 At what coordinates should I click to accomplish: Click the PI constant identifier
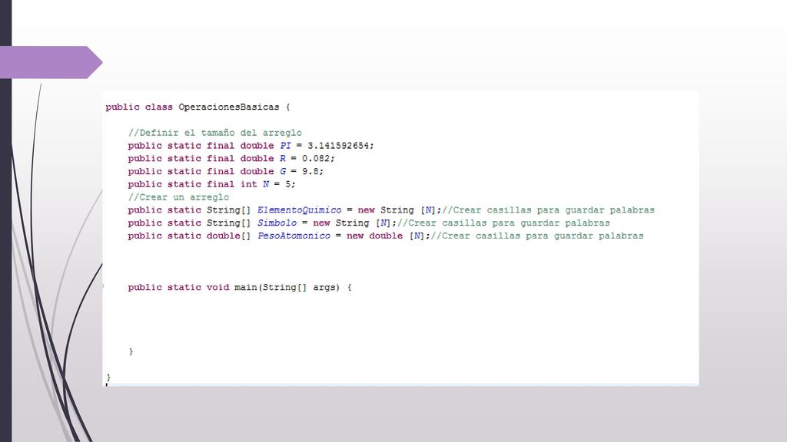(x=285, y=145)
